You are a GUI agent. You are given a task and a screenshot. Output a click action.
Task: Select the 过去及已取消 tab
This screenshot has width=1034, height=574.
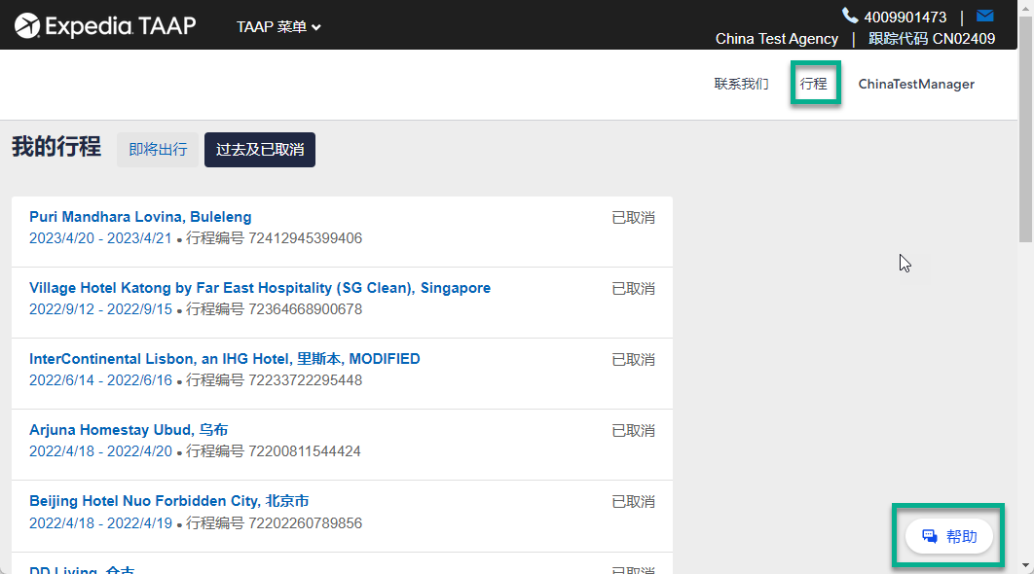260,150
